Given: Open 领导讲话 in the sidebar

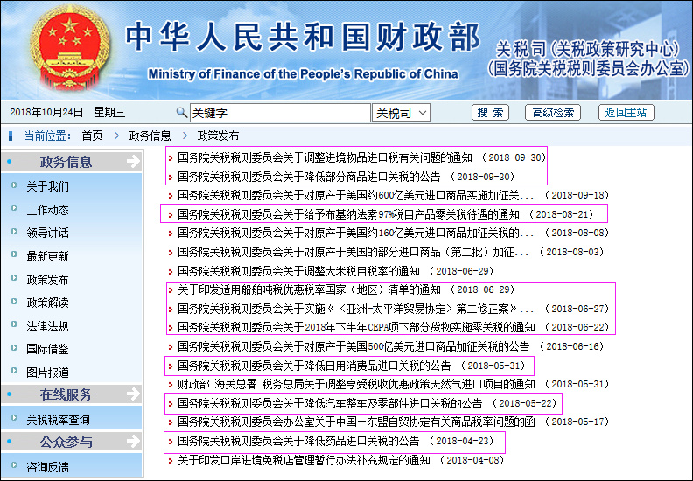Looking at the screenshot, I should (x=47, y=233).
